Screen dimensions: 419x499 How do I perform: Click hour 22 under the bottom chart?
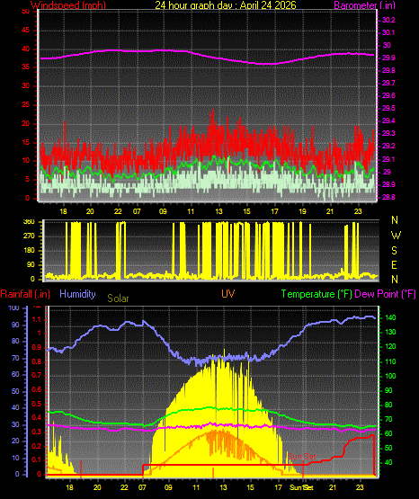click(x=124, y=487)
